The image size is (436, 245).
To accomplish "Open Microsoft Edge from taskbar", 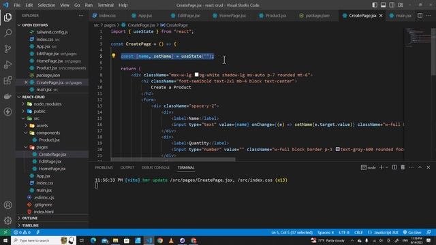I will pyautogui.click(x=93, y=240).
